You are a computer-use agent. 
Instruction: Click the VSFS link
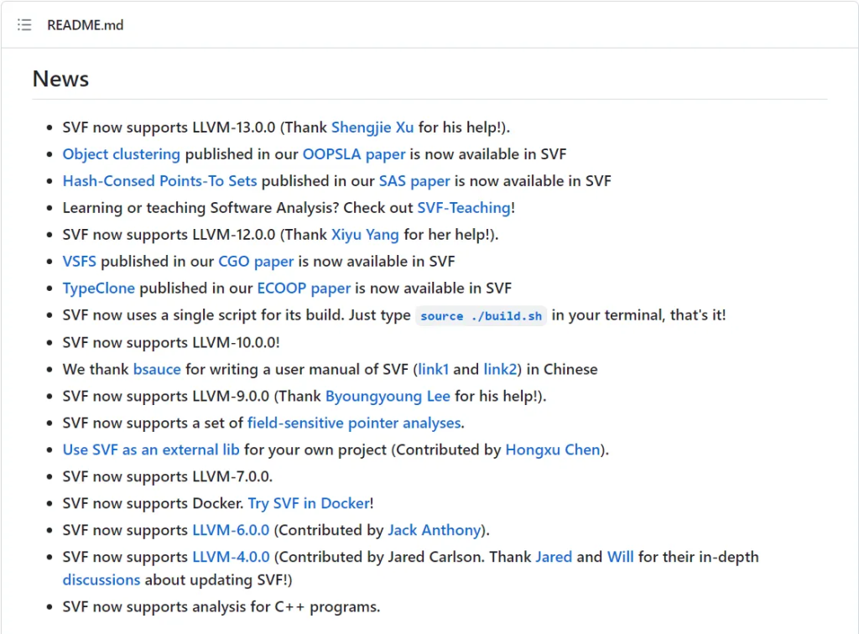(x=79, y=262)
